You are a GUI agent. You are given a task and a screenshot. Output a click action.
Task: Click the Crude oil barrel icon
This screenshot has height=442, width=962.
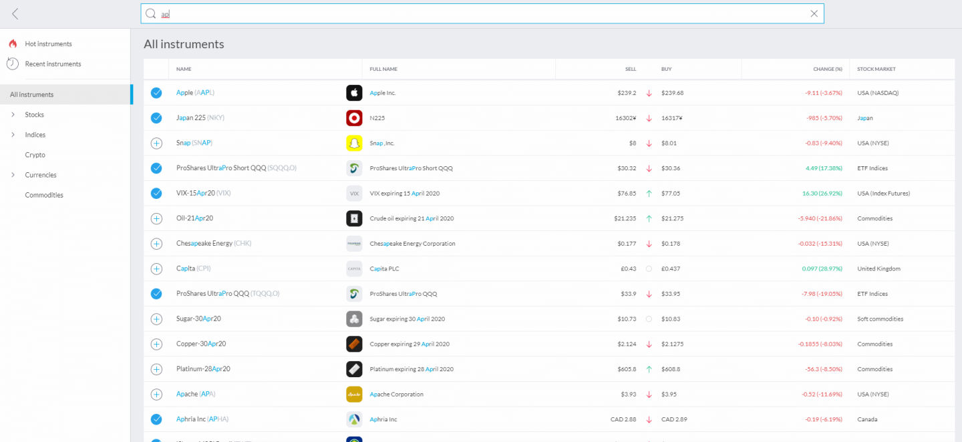point(354,218)
